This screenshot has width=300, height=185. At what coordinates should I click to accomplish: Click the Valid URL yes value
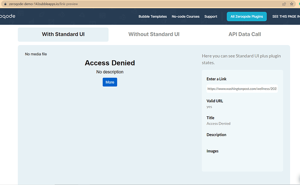coord(209,107)
